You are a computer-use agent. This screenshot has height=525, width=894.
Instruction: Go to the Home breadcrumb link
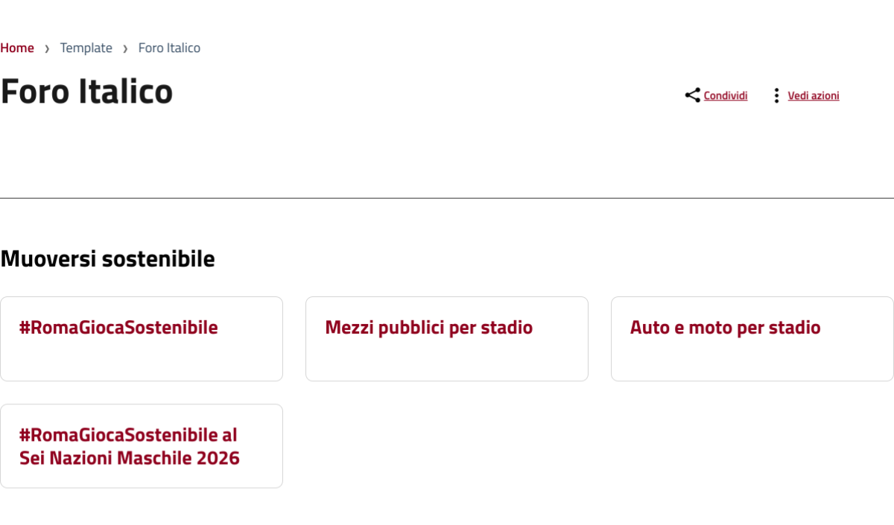pyautogui.click(x=17, y=48)
